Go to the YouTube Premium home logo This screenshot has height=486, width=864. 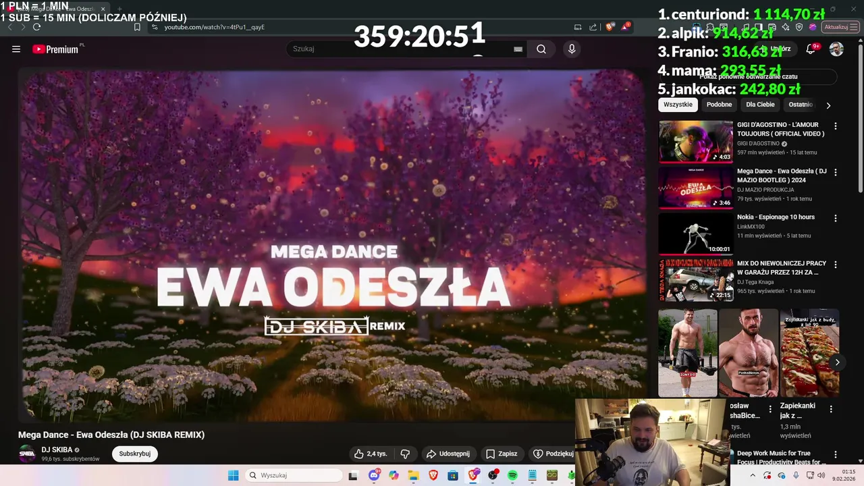[x=57, y=49]
